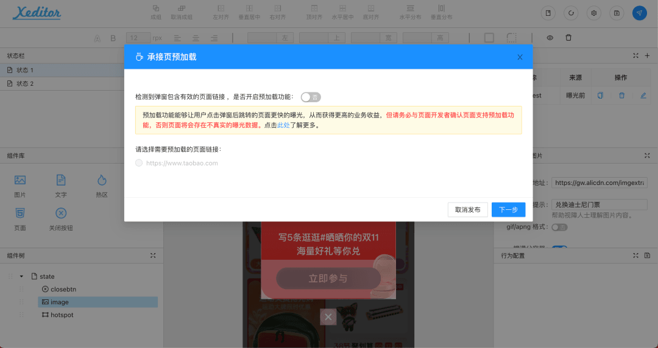Viewport: 658px width, 348px height.
Task: Select the 水平居中 align icon
Action: 342,9
